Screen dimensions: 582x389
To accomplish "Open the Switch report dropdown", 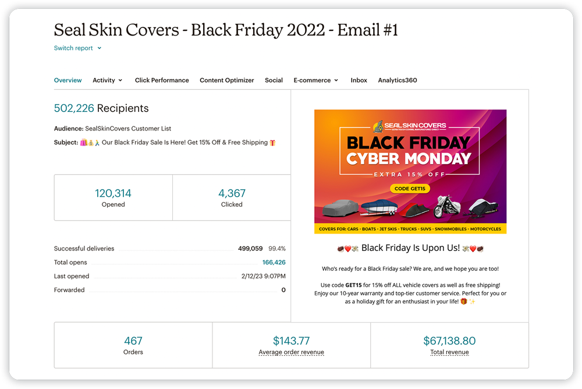I will pyautogui.click(x=73, y=48).
